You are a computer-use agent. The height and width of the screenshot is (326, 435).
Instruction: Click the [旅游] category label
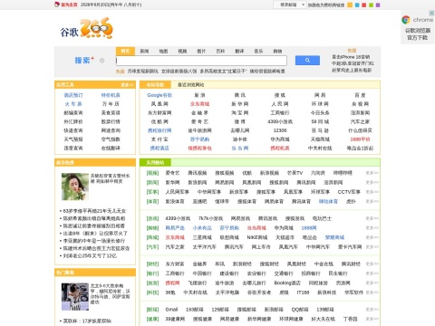click(152, 283)
